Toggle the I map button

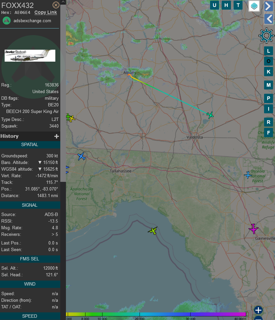pos(268,109)
